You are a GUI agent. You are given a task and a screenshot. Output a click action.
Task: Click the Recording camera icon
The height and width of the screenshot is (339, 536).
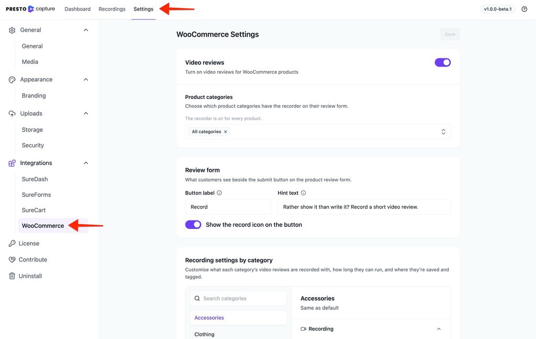click(303, 329)
